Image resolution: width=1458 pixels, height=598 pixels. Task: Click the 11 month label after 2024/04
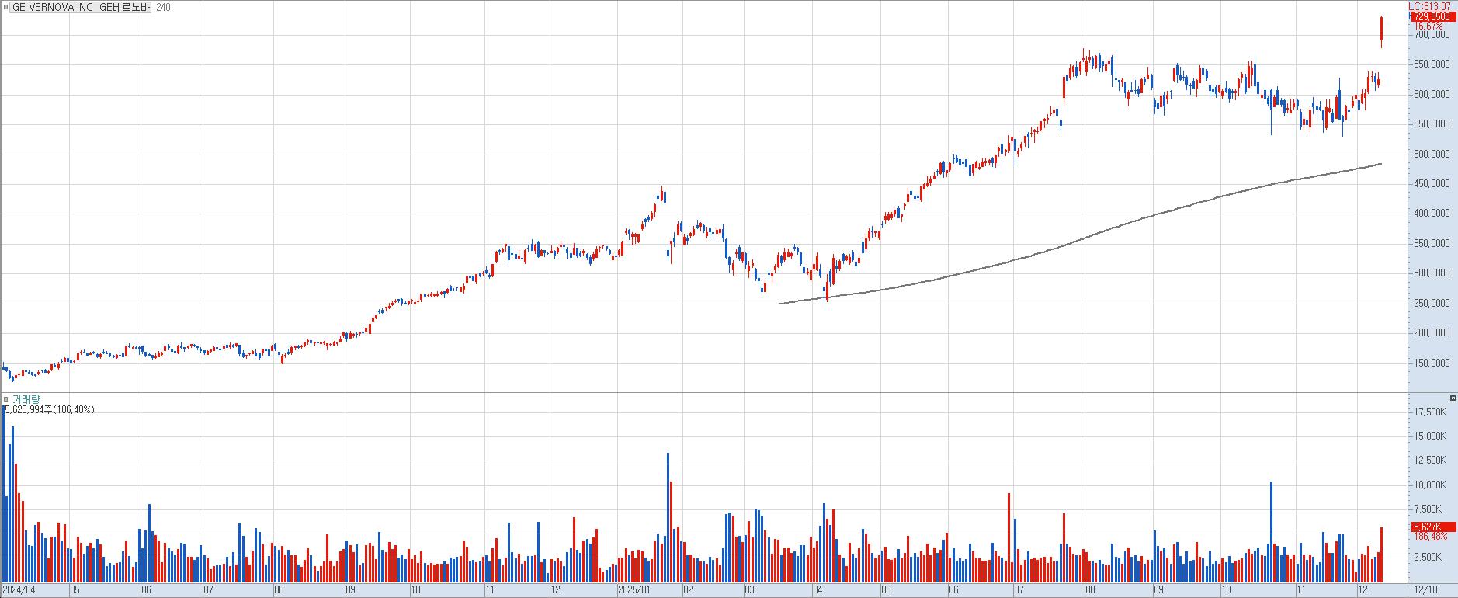coord(489,590)
